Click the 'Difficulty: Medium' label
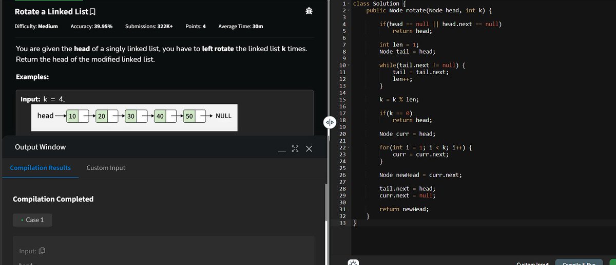The height and width of the screenshot is (265, 616). pyautogui.click(x=36, y=26)
